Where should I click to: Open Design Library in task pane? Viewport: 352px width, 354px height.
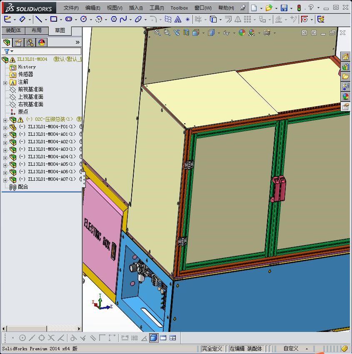(x=345, y=67)
